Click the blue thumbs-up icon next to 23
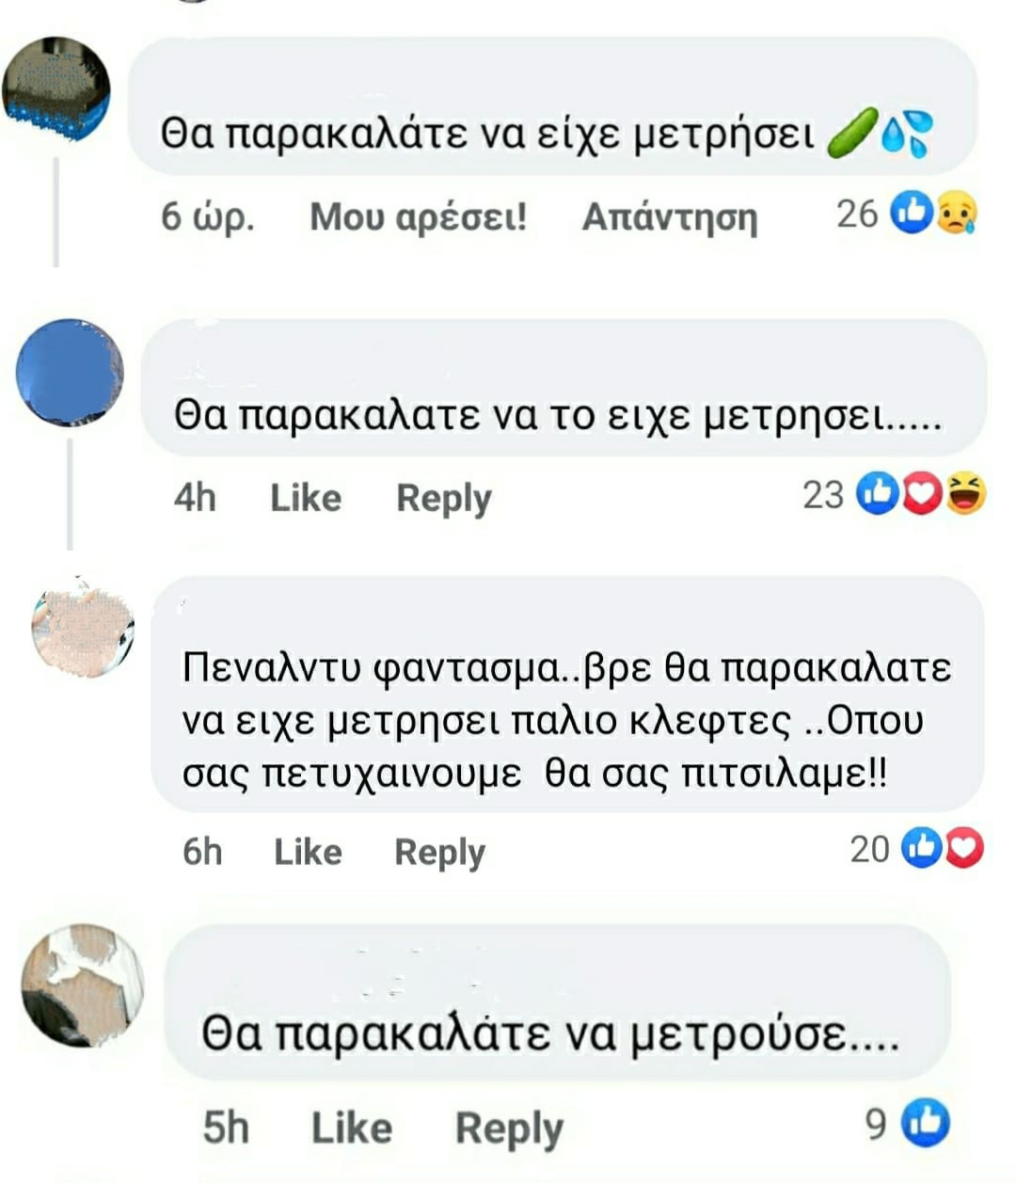Screen dimensions: 1016x1183 click(878, 493)
